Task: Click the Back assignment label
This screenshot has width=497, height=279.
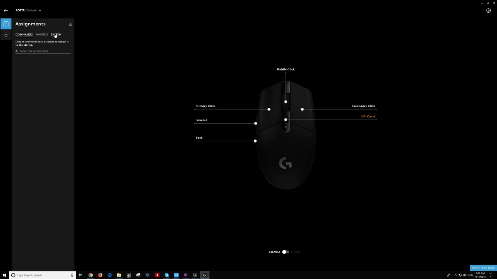Action: (199, 138)
